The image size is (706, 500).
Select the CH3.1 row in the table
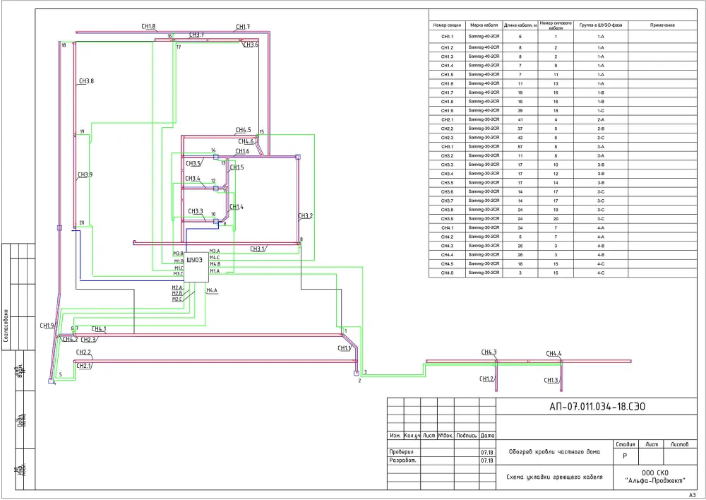tap(563, 147)
